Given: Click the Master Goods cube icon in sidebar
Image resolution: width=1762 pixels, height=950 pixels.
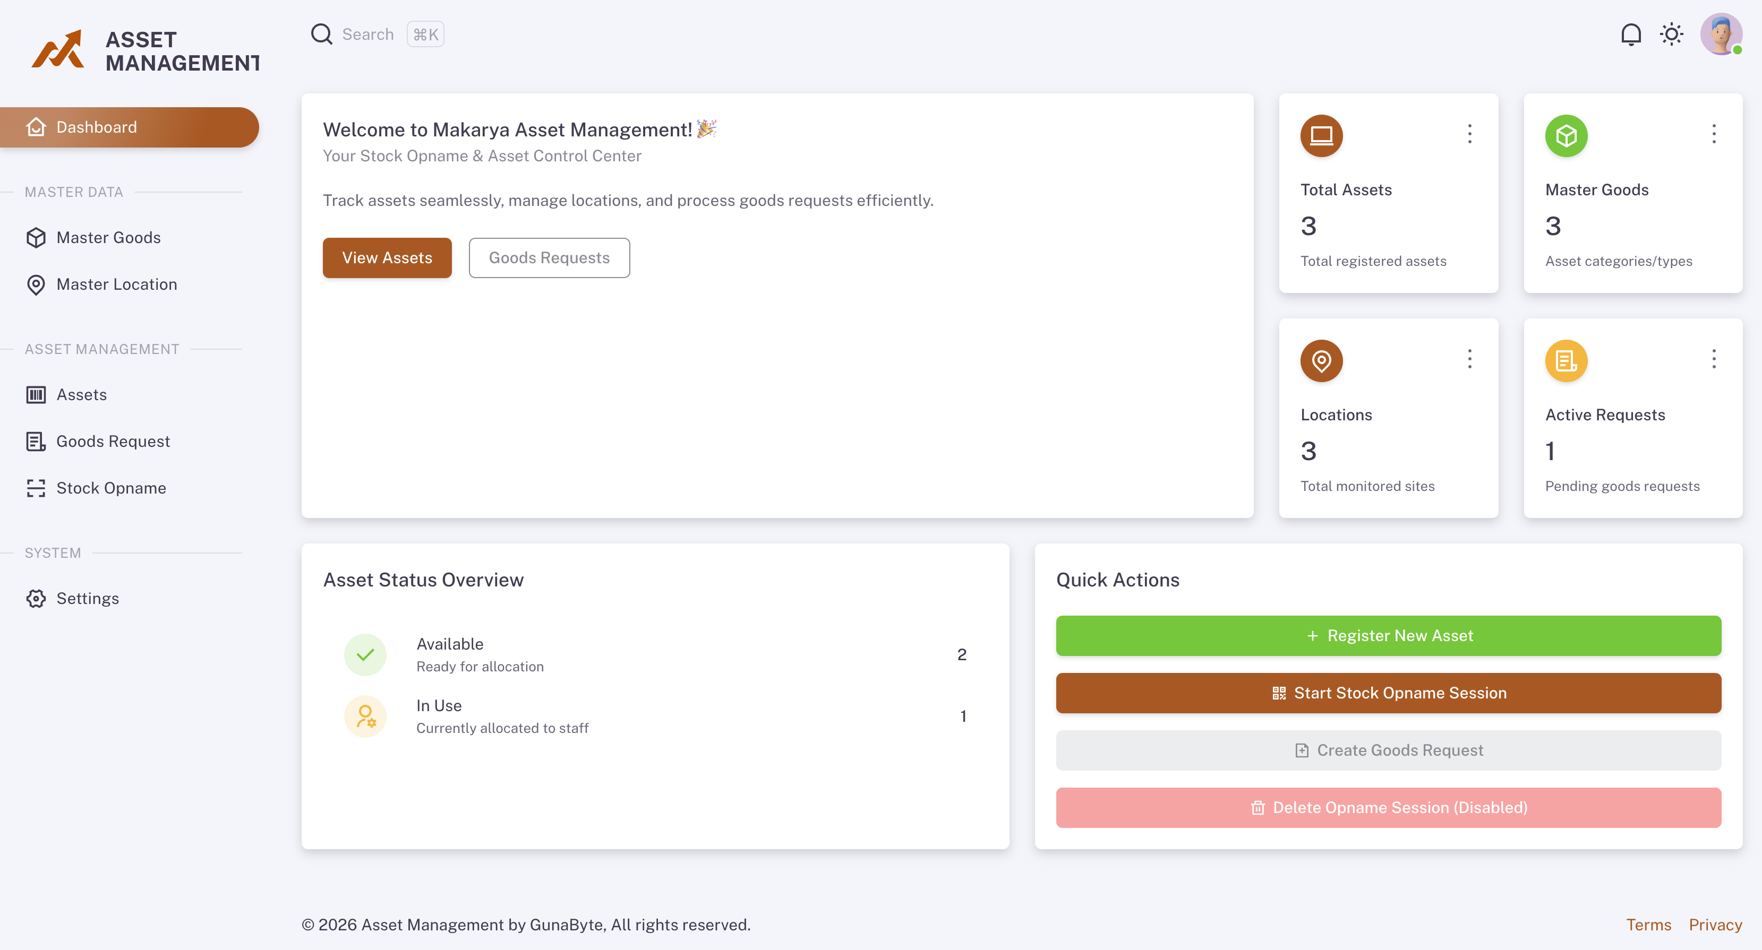Looking at the screenshot, I should (36, 238).
